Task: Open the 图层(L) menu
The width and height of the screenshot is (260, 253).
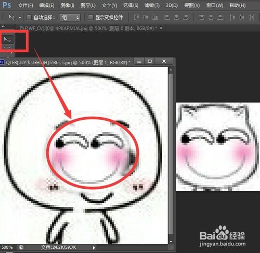Action: click(88, 5)
